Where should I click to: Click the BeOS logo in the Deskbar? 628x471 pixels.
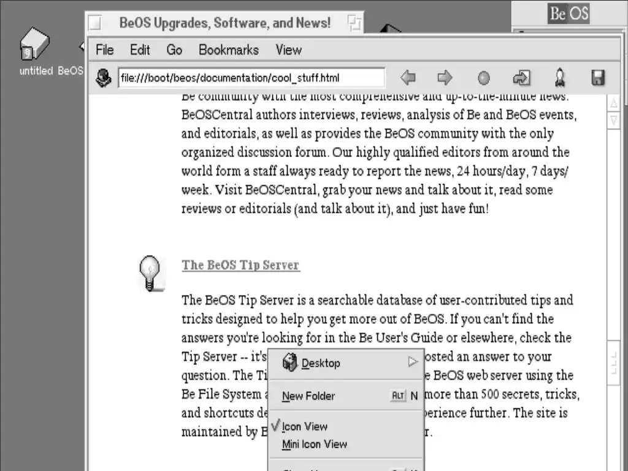point(569,13)
